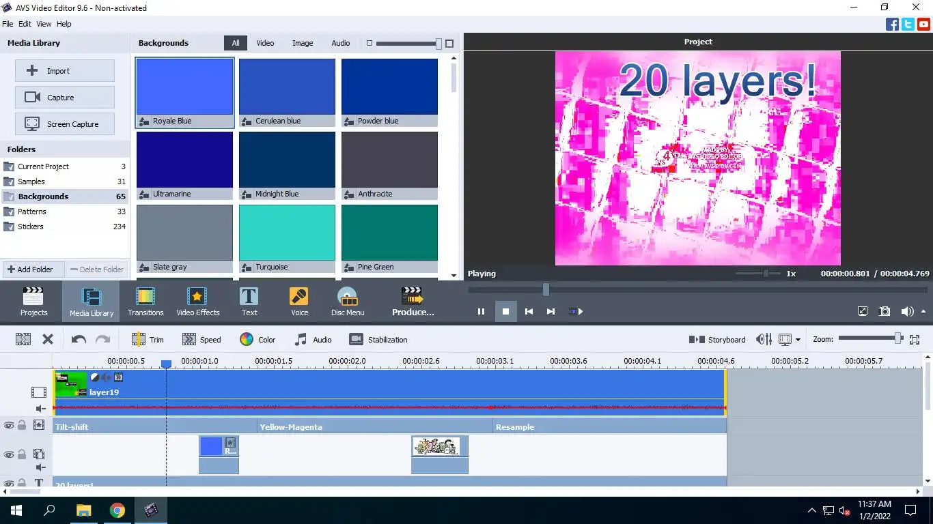Open the File menu
933x524 pixels.
pos(8,24)
